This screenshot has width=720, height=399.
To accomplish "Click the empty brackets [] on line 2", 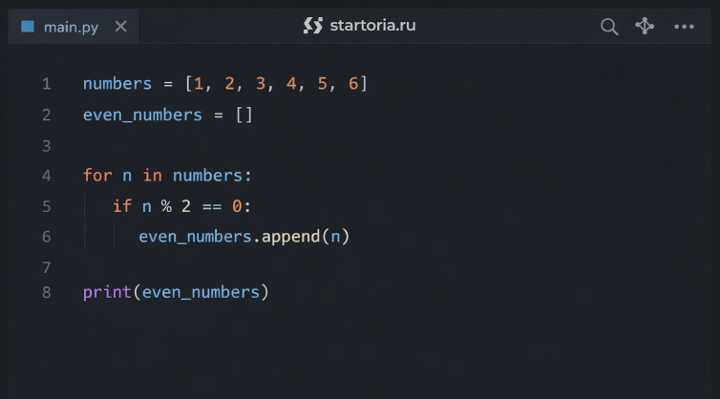I will point(244,115).
